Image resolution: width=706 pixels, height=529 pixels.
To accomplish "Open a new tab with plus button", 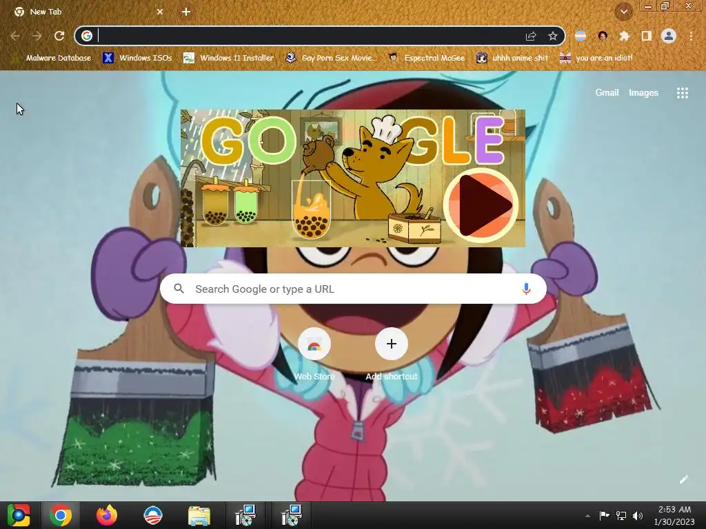I will coord(186,12).
